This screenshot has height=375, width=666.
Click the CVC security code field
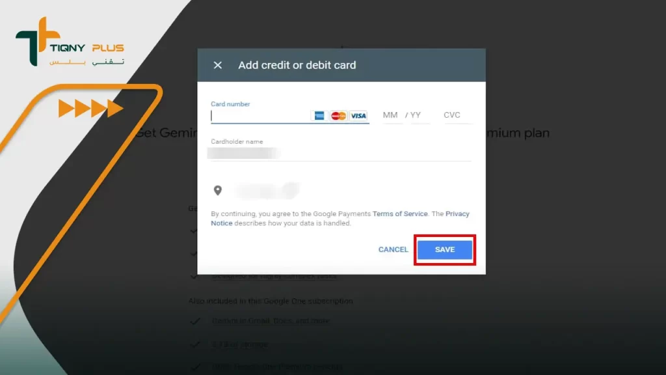tap(457, 115)
